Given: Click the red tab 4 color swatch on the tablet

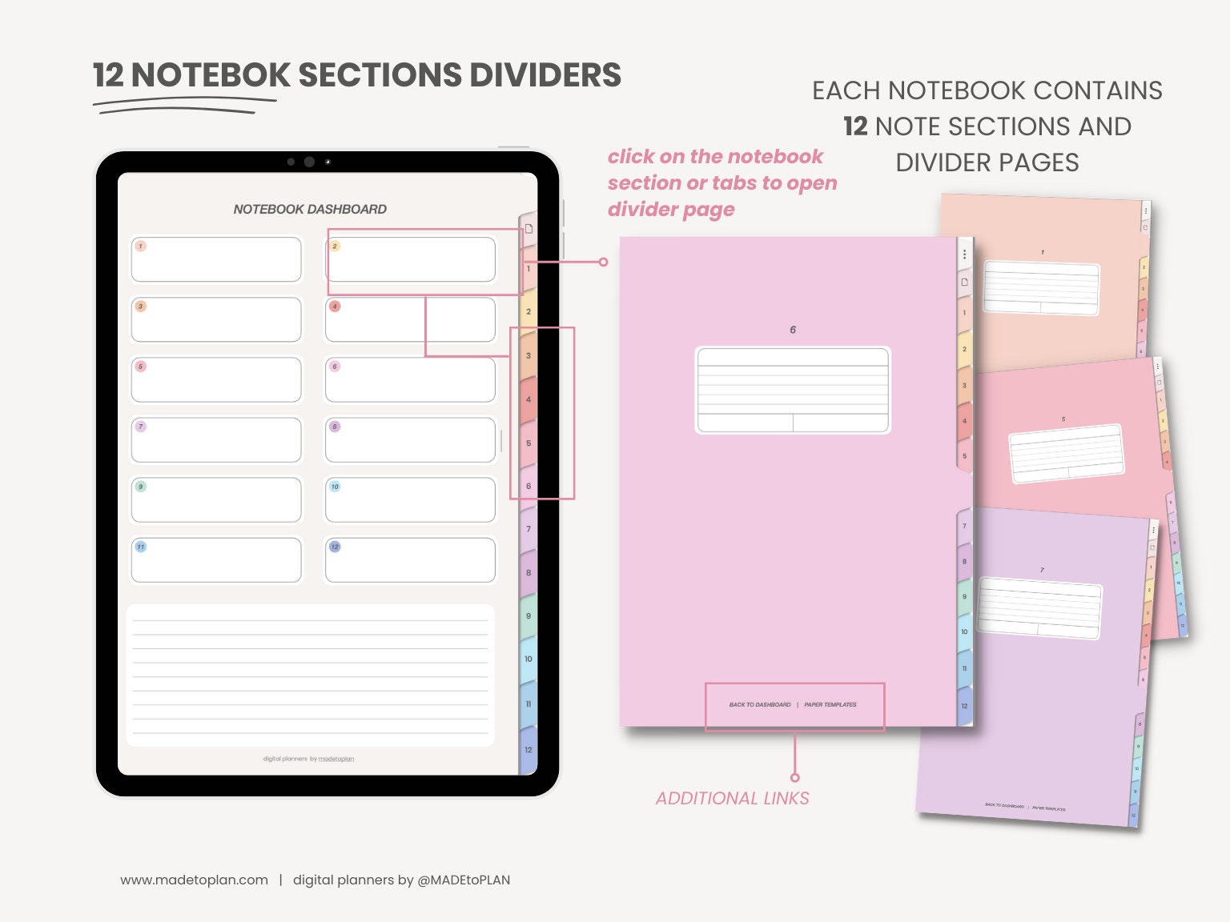Looking at the screenshot, I should [529, 398].
